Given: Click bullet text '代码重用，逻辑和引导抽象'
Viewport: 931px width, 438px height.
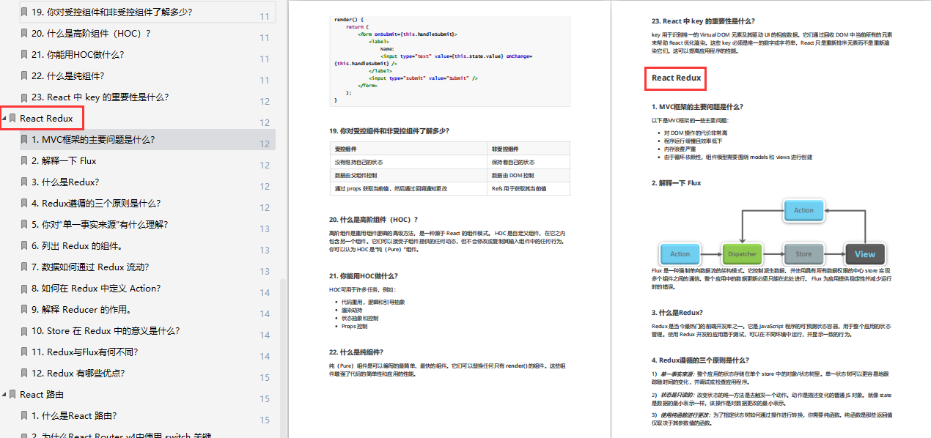Looking at the screenshot, I should tap(373, 302).
